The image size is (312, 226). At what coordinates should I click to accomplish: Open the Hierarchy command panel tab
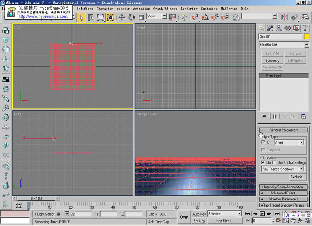(x=279, y=28)
